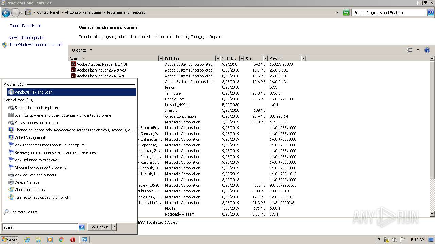
Task: Open Review your computer's status result
Action: [55, 152]
